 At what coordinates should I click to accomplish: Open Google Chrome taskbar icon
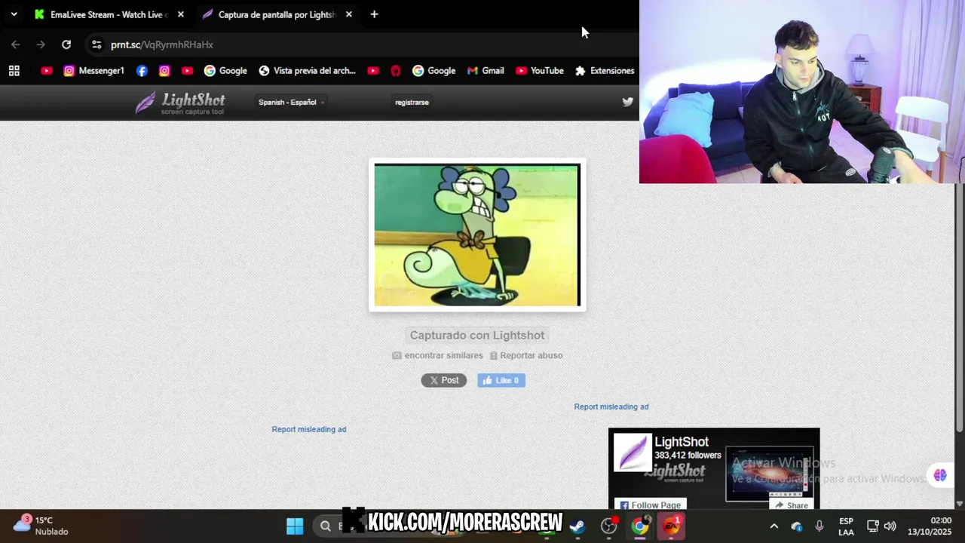(639, 526)
